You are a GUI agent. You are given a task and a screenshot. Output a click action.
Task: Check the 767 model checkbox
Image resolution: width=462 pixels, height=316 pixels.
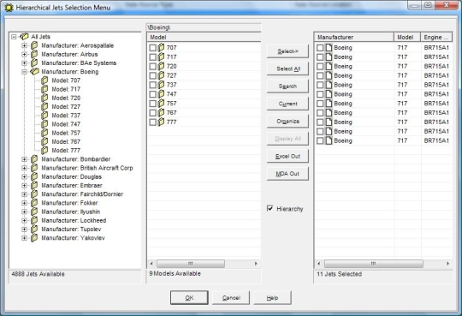(152, 113)
